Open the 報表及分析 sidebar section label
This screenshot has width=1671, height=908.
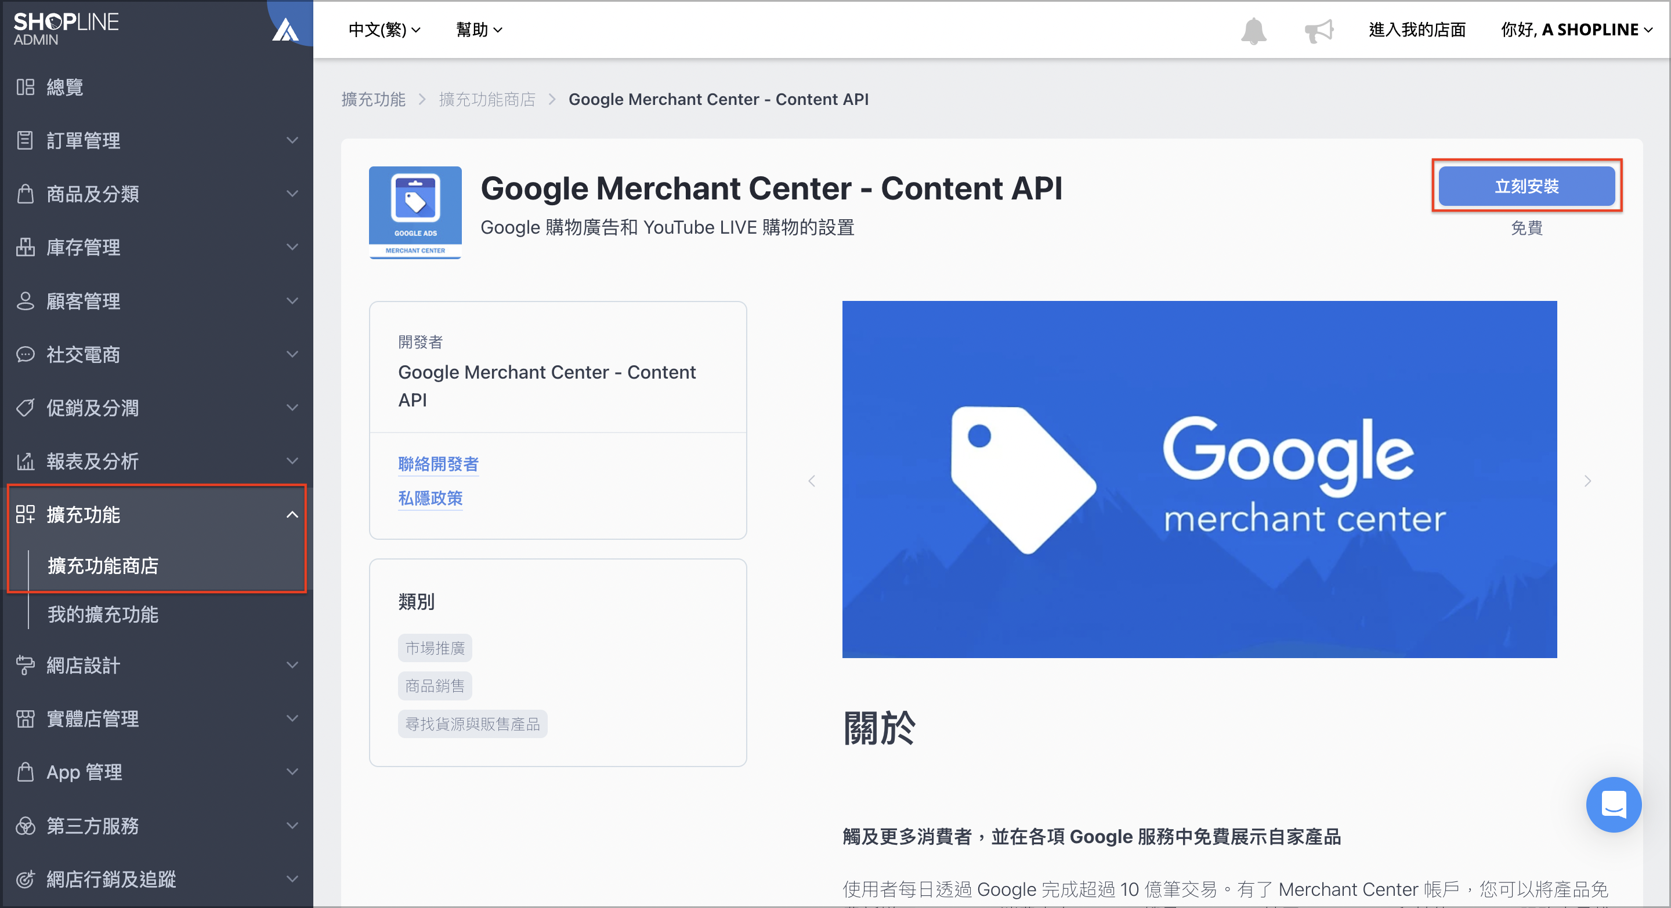click(92, 461)
